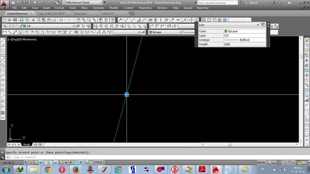
Task: Open the Parametric menu
Action: [145, 8]
